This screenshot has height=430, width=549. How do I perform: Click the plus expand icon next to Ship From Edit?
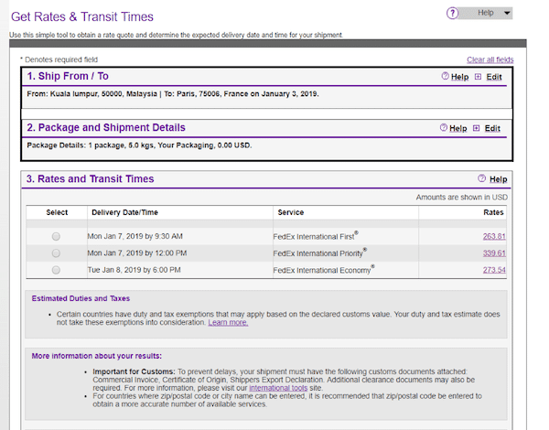click(x=478, y=77)
